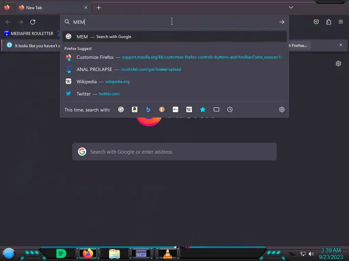Save page to Pocket
The height and width of the screenshot is (261, 349).
tap(316, 22)
